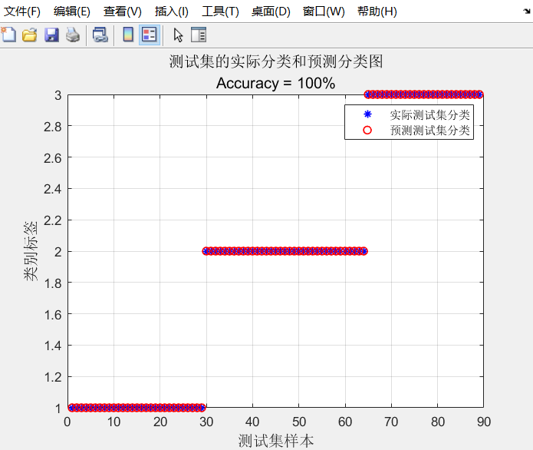Save the figure with floppy disk icon
Image resolution: width=533 pixels, height=450 pixels.
click(51, 35)
